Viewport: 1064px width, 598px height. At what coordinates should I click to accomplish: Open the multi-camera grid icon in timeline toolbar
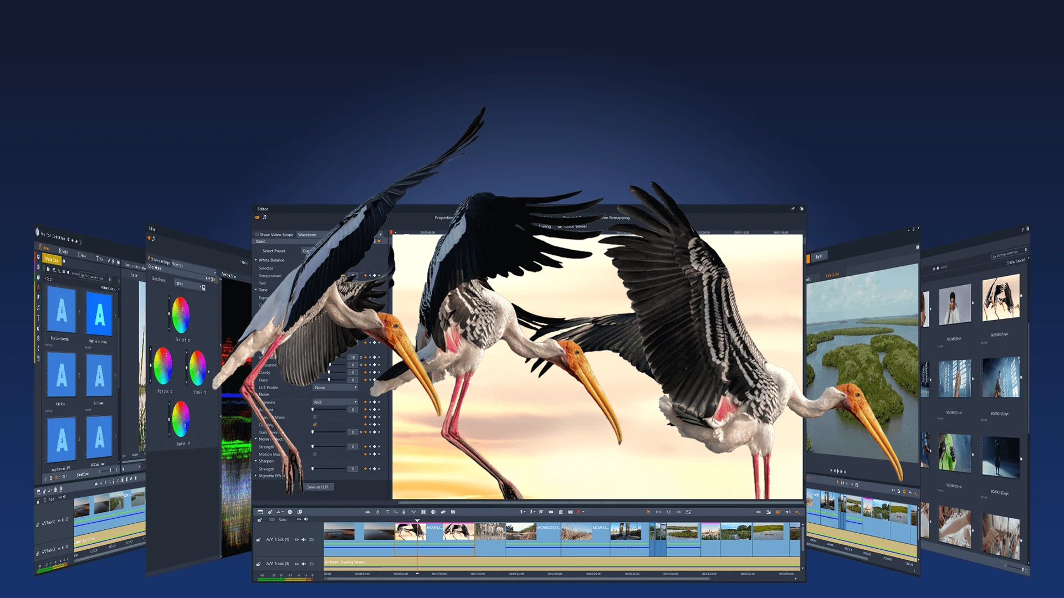click(423, 512)
